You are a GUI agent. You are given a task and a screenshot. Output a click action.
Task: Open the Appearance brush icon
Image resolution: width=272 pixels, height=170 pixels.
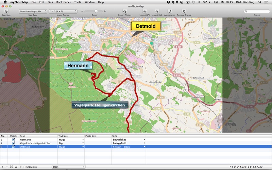click(169, 12)
